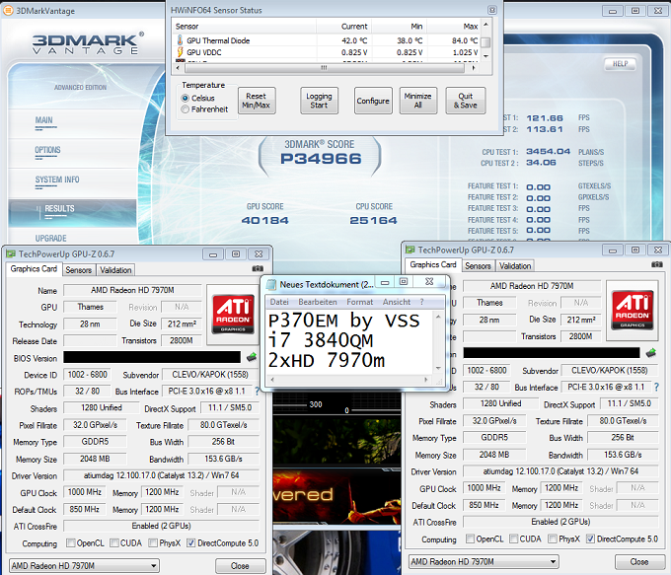Image resolution: width=671 pixels, height=575 pixels.
Task: Open Ansicht menu in Notepad
Action: [x=397, y=302]
